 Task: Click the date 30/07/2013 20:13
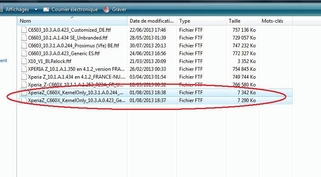tap(148, 46)
